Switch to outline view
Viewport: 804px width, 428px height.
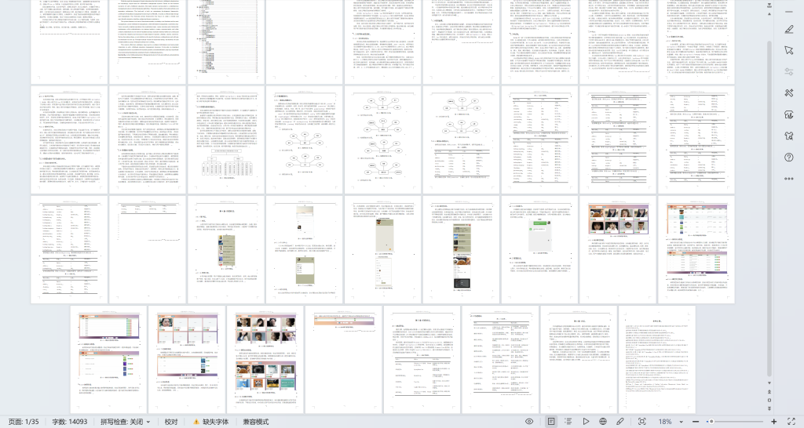[x=568, y=422]
